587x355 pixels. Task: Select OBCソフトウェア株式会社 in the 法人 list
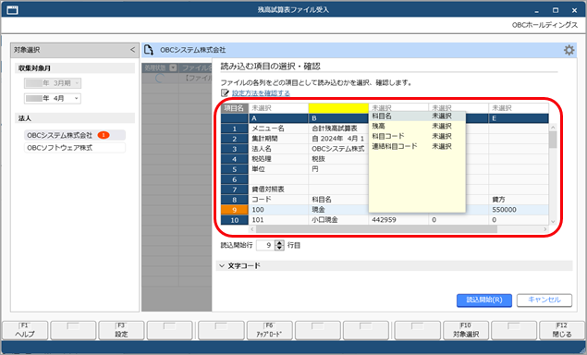click(75, 148)
